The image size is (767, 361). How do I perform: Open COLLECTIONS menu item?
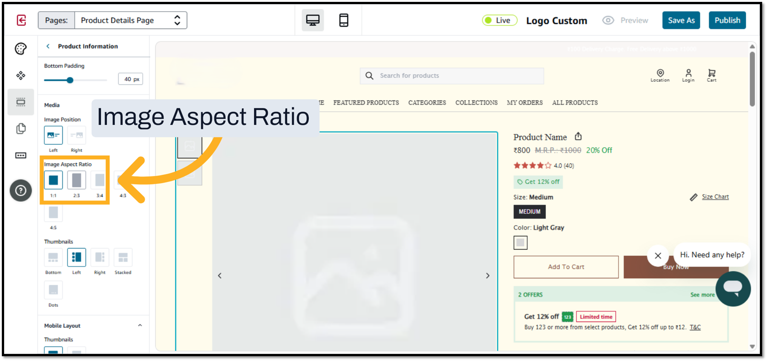tap(476, 103)
